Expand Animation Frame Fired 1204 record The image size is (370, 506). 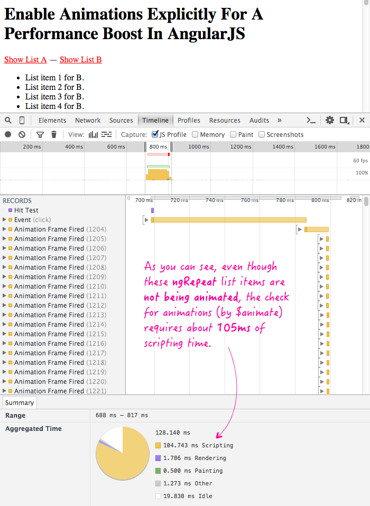tap(5, 229)
